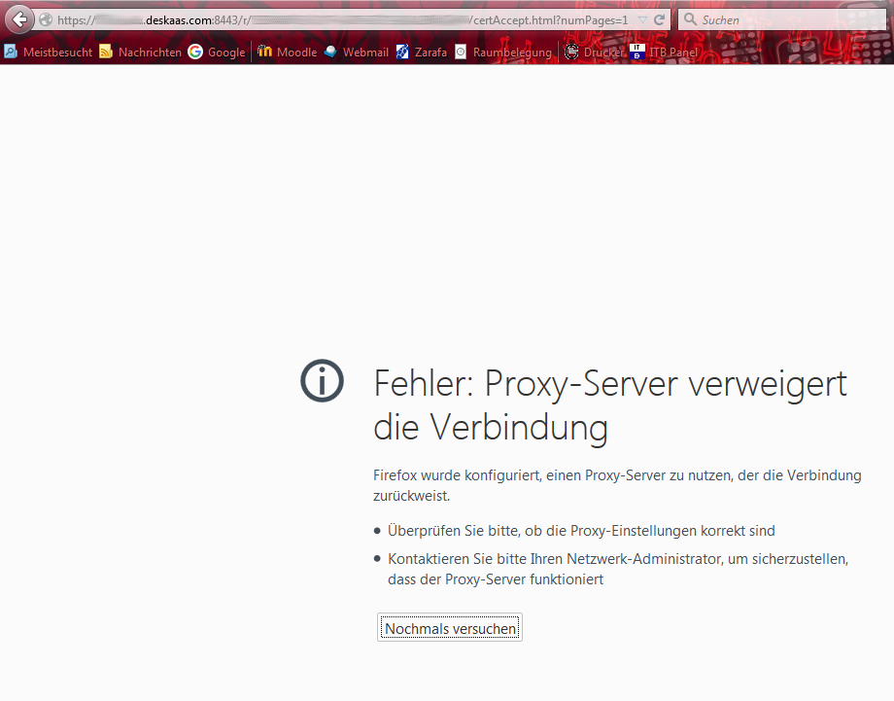This screenshot has width=894, height=701.
Task: Click the magnifier icon in search box
Action: click(x=689, y=19)
